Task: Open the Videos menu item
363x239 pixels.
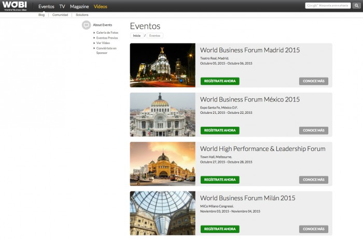Action: (x=101, y=6)
